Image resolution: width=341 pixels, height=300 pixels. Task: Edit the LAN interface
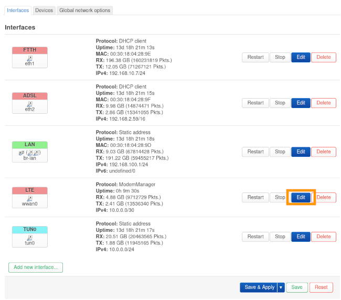301,152
